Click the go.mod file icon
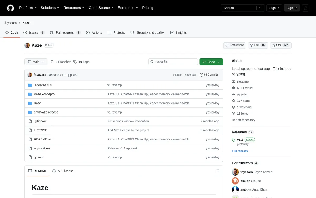 (x=30, y=157)
